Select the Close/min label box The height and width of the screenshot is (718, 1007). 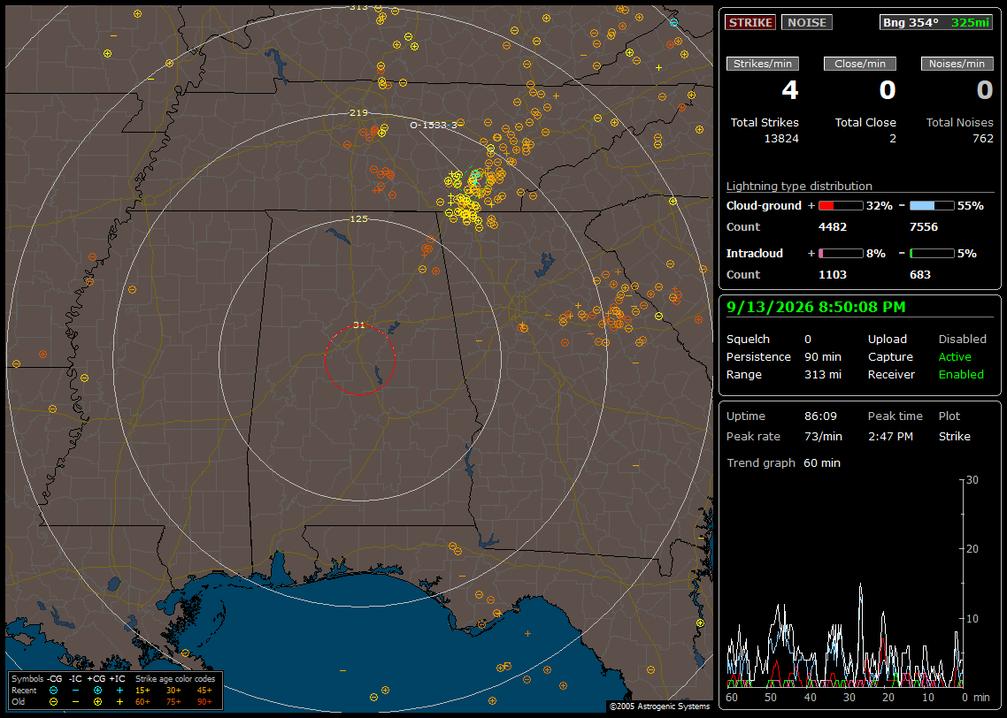tap(860, 64)
